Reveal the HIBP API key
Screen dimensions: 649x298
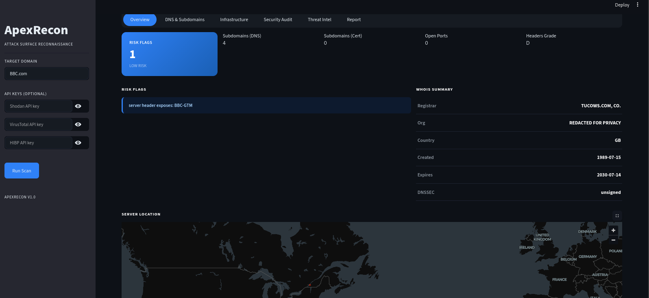click(x=78, y=143)
